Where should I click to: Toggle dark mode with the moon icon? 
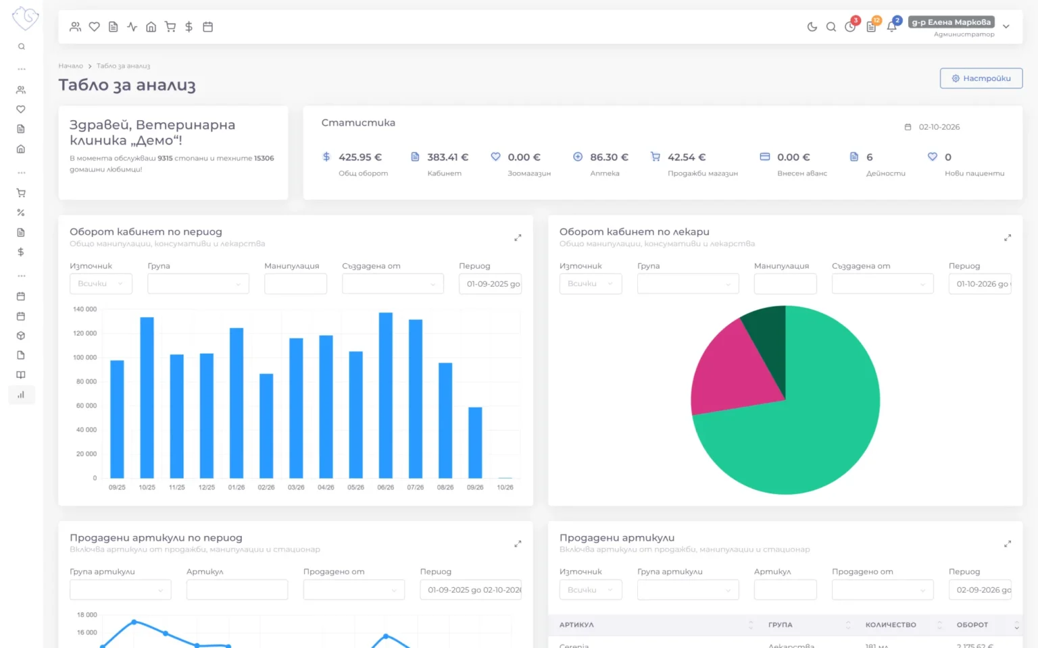(x=812, y=27)
